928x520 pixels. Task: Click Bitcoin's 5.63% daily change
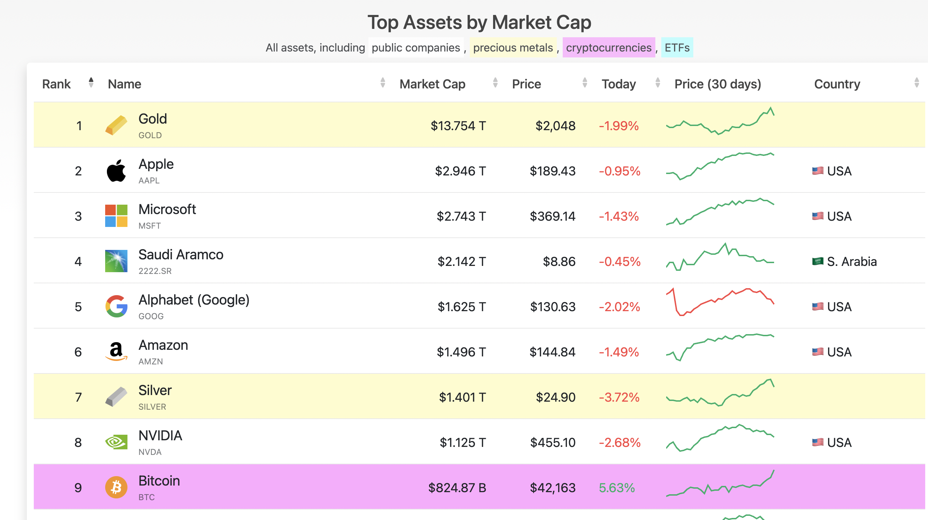pyautogui.click(x=617, y=488)
